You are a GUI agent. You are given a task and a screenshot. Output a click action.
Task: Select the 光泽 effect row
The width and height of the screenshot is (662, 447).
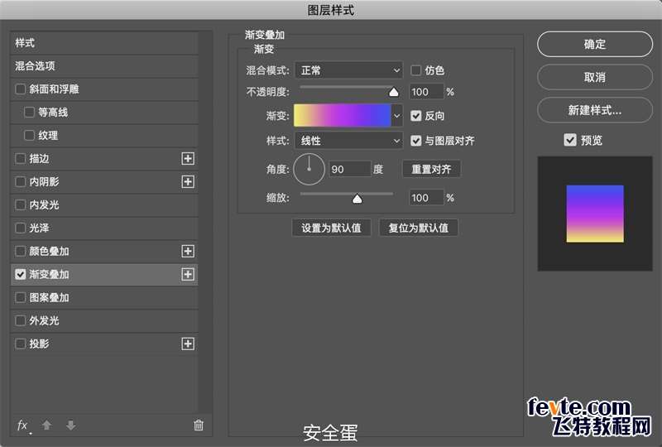pyautogui.click(x=104, y=228)
